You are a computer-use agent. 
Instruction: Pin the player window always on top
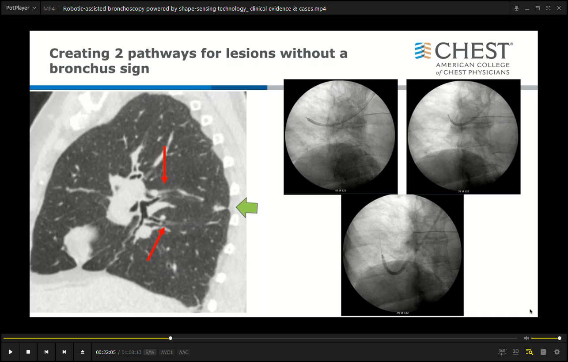(516, 8)
